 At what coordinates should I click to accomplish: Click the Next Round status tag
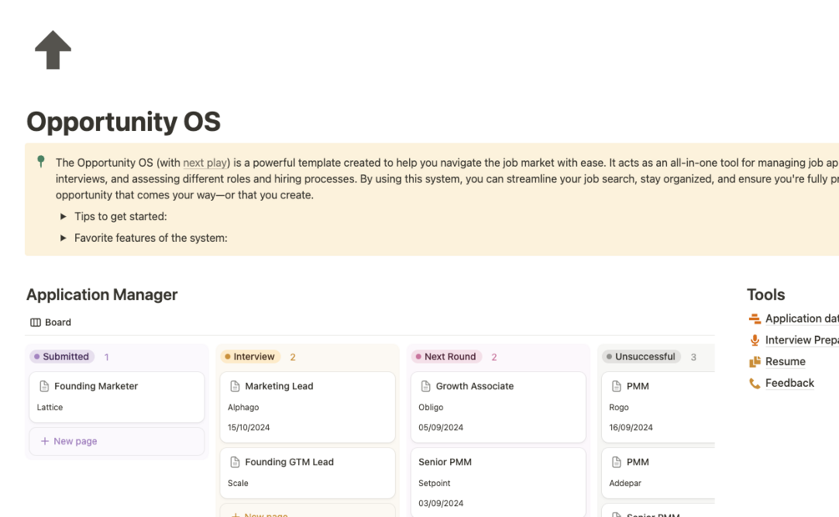447,357
